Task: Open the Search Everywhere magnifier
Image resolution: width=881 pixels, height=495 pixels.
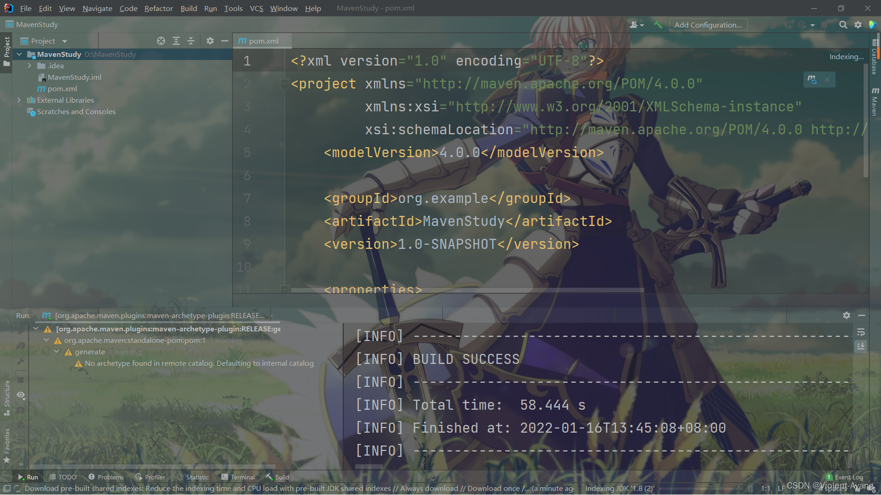Action: pos(843,25)
